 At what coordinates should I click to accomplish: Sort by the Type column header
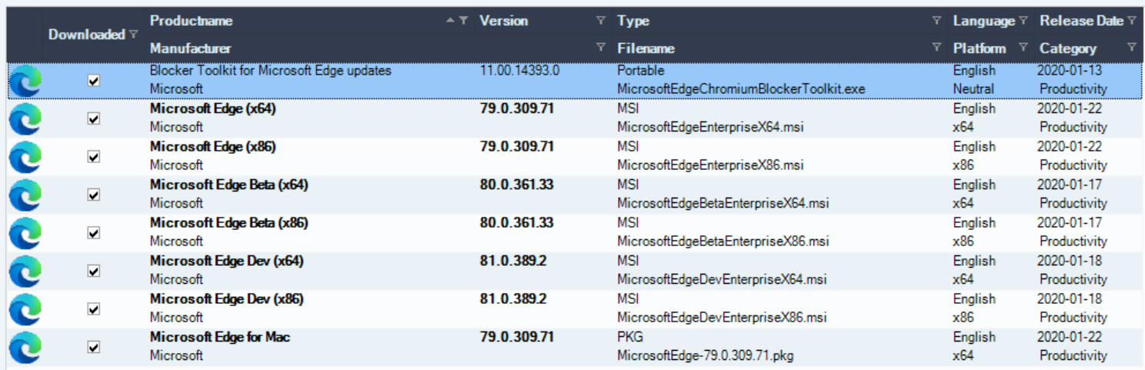633,21
